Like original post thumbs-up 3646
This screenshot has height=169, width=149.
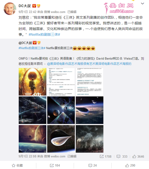pos(138,156)
